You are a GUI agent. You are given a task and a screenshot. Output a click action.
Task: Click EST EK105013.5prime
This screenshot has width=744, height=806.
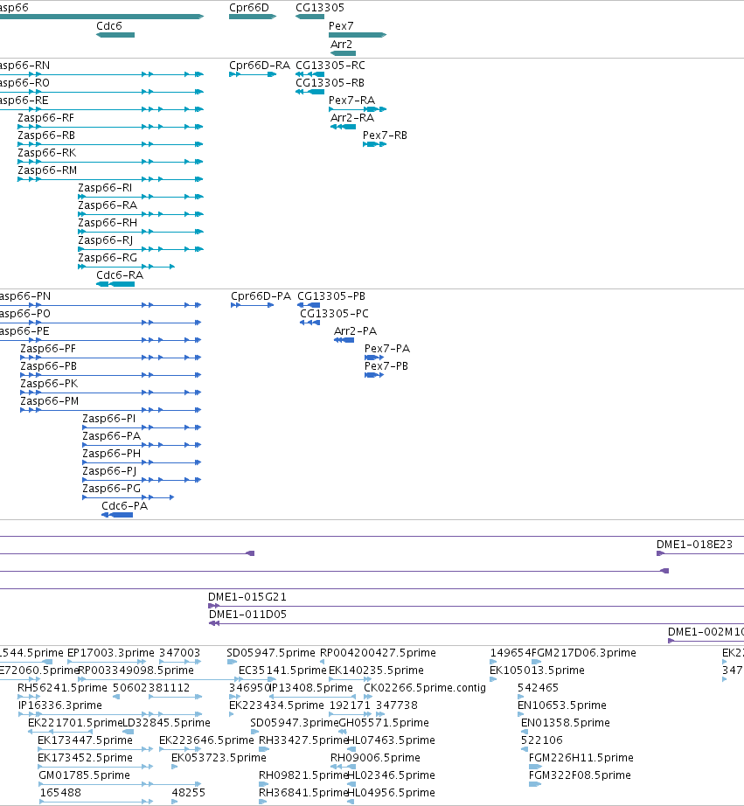click(x=537, y=671)
